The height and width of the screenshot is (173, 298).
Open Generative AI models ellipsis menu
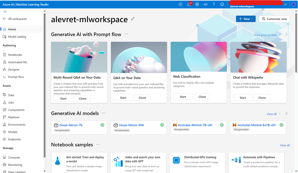104,113
